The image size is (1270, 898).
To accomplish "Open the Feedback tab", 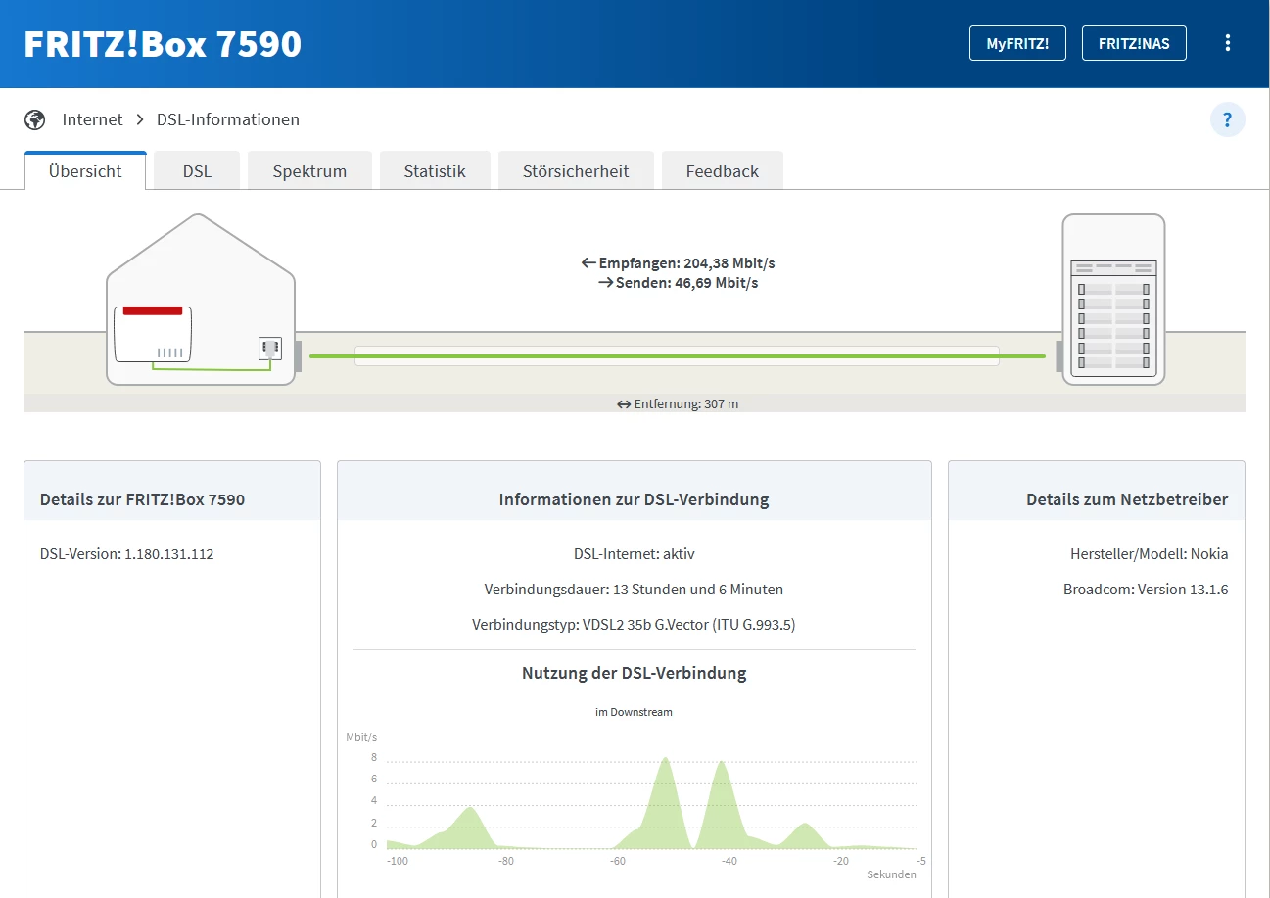I will [x=722, y=171].
